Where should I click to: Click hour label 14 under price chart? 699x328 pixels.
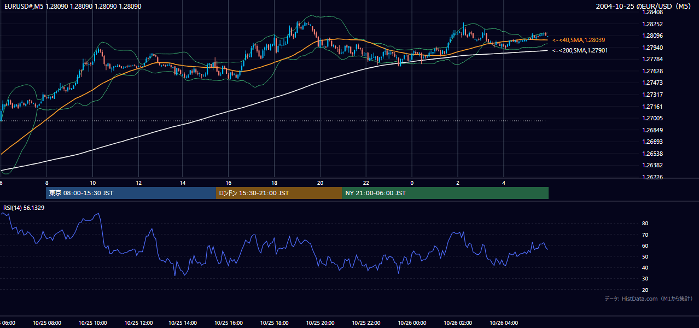[x=183, y=183]
